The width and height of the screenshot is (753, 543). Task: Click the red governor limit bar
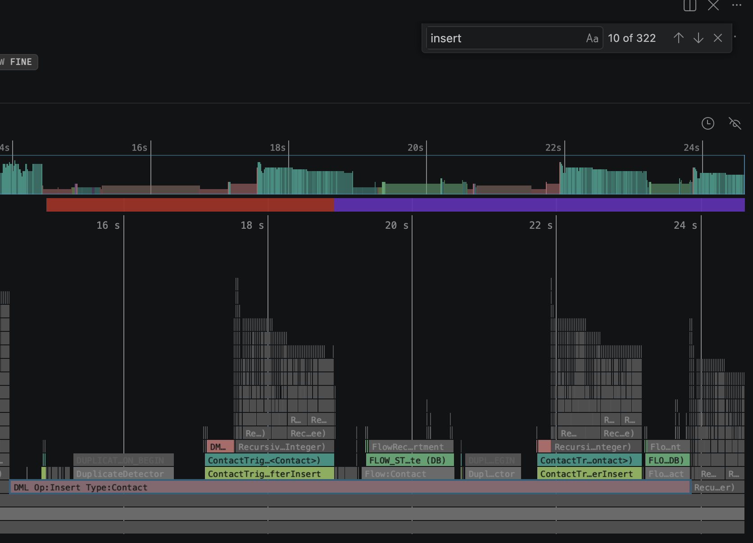(x=190, y=205)
